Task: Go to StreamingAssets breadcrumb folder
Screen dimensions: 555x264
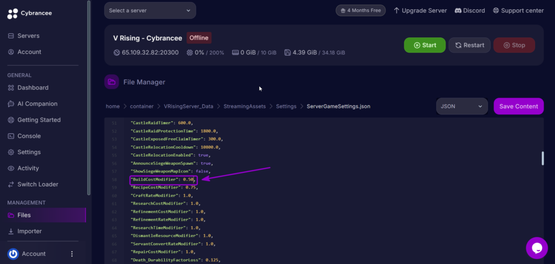Action: point(244,106)
